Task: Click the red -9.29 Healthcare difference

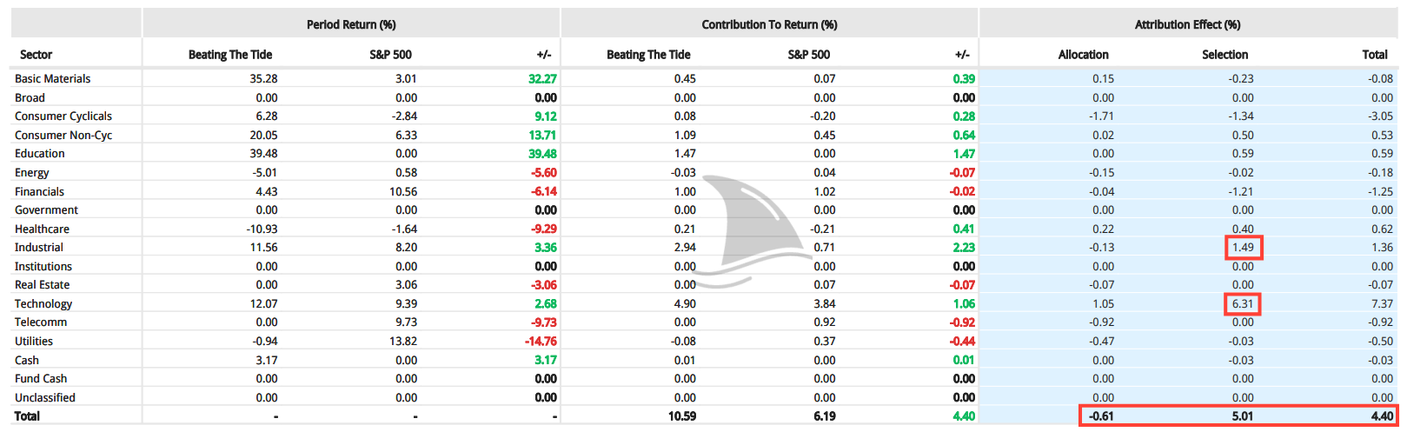Action: 544,229
